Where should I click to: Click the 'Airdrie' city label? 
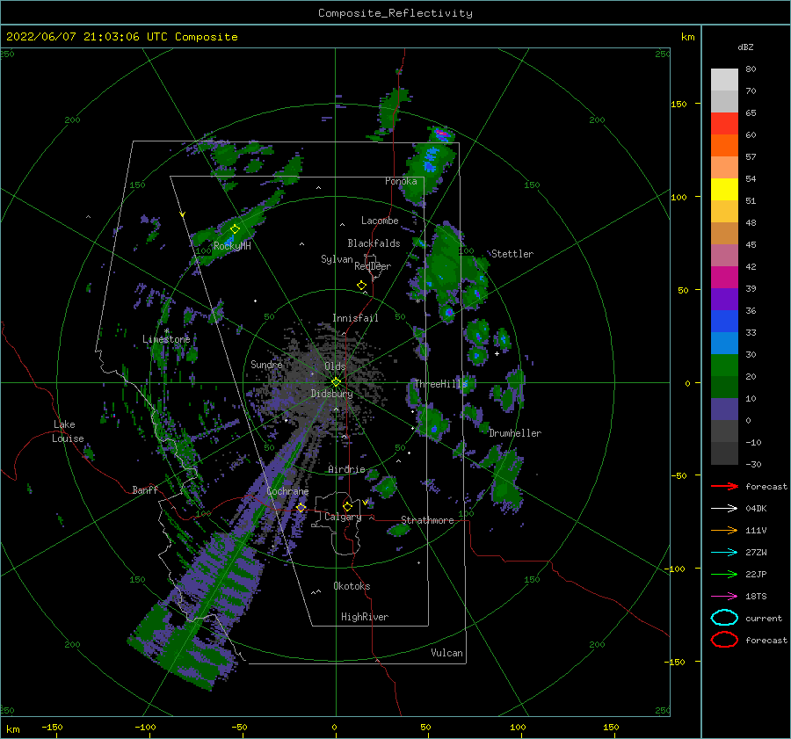[346, 469]
